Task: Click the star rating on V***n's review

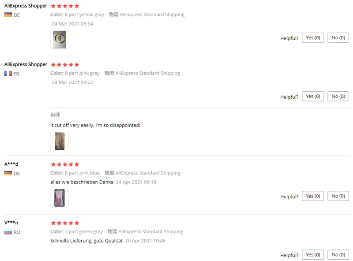Action: tap(65, 223)
